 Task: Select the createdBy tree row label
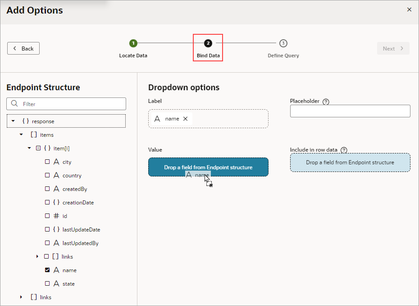(75, 189)
